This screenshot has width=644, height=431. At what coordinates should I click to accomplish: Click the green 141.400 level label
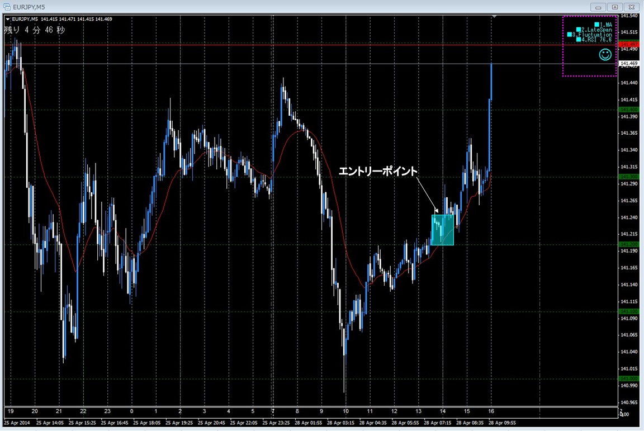[629, 110]
